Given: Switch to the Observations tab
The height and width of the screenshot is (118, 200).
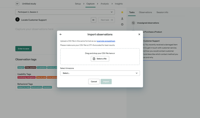Looking at the screenshot, I should coord(145,12).
